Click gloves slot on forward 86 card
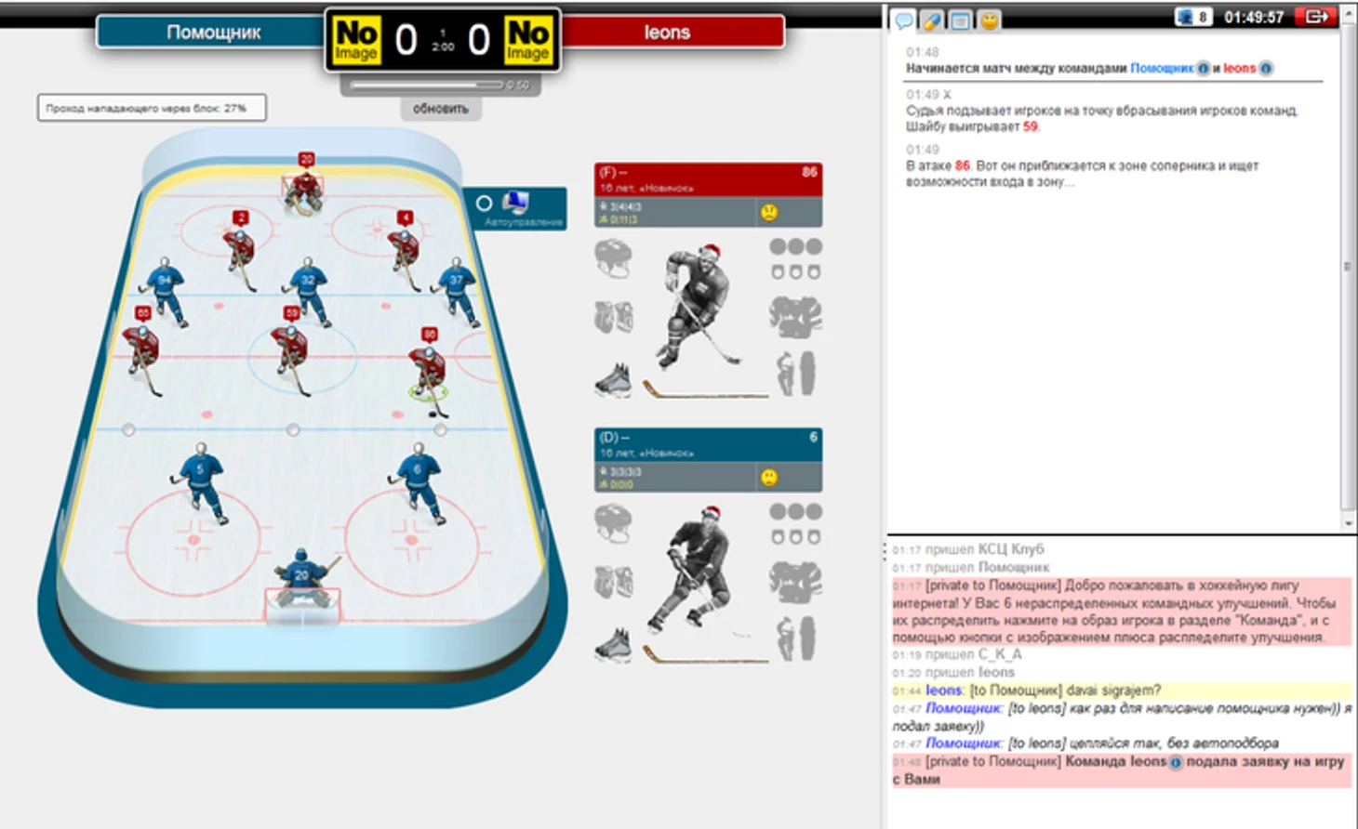 (614, 318)
